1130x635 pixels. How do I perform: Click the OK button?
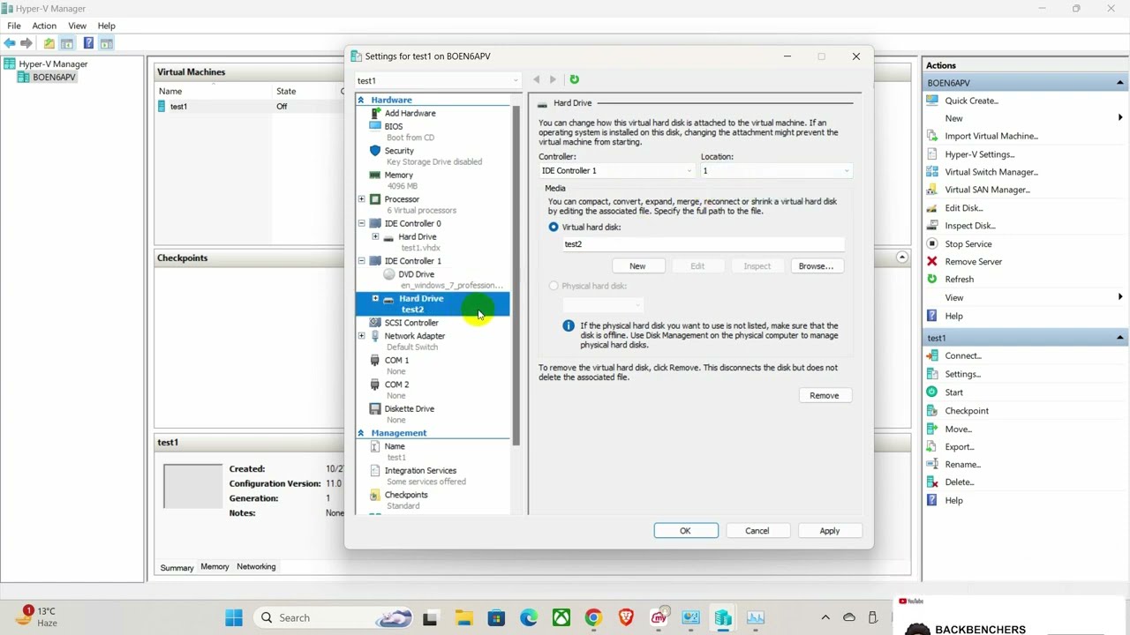point(685,531)
